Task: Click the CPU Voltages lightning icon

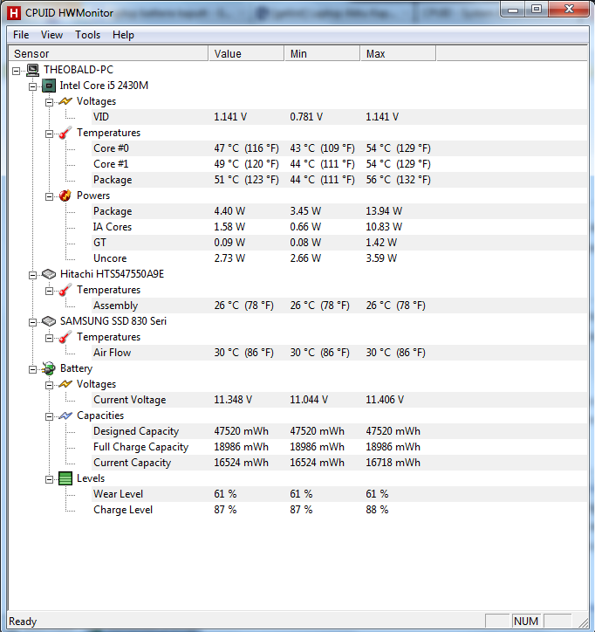Action: (x=65, y=101)
